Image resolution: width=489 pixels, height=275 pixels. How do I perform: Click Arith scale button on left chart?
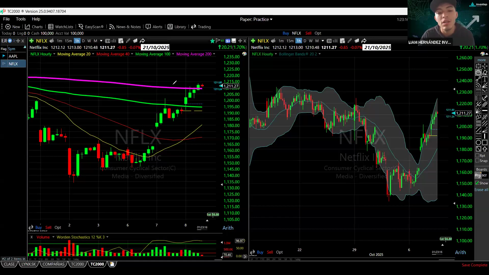(x=228, y=228)
